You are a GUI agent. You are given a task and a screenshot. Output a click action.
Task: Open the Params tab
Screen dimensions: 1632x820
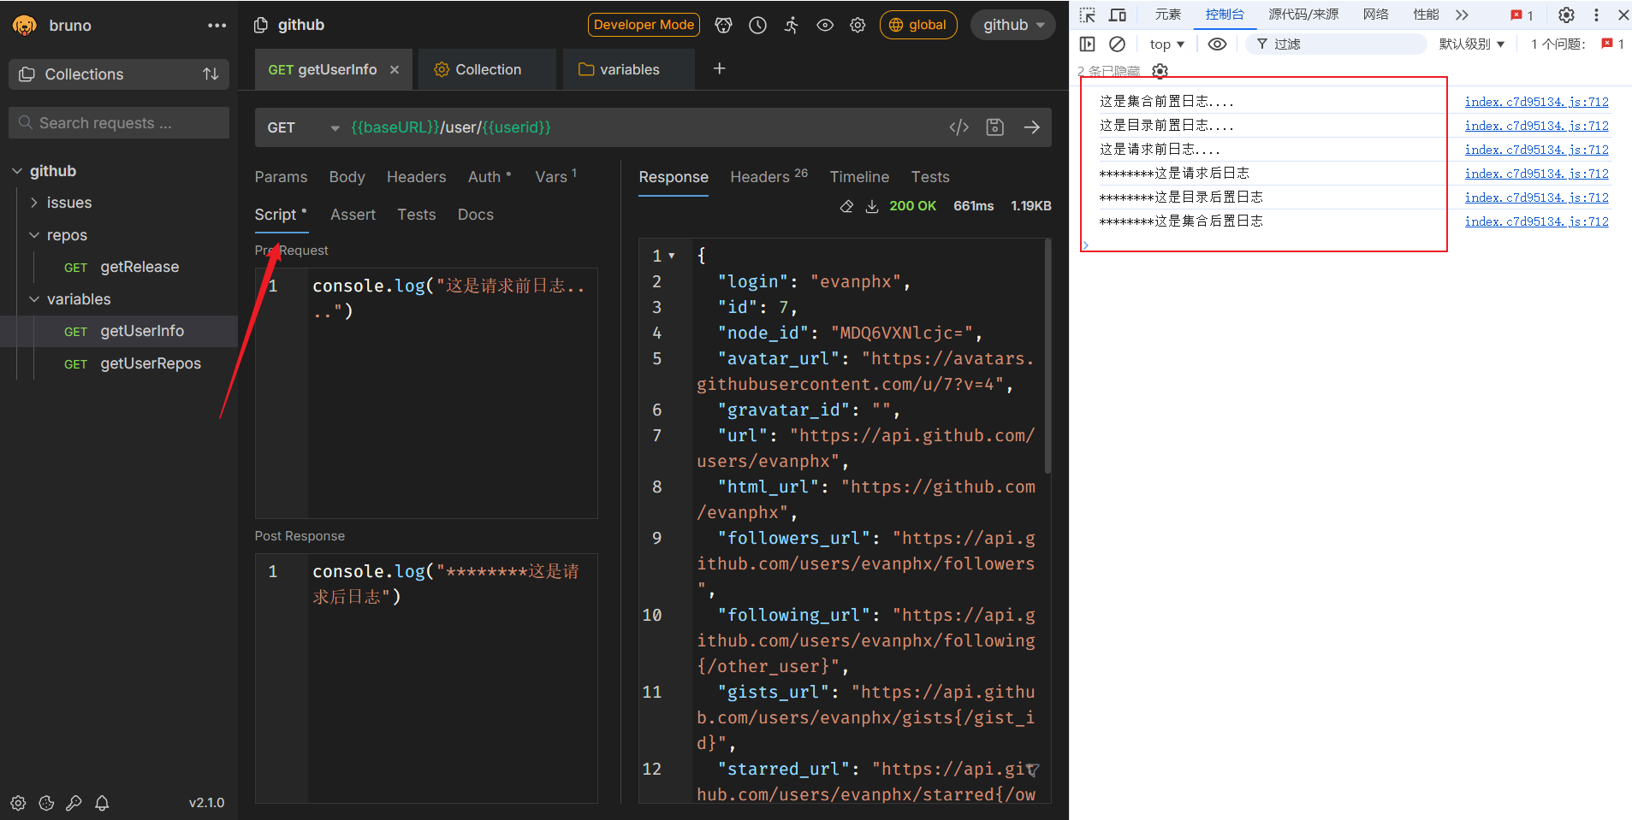click(281, 177)
